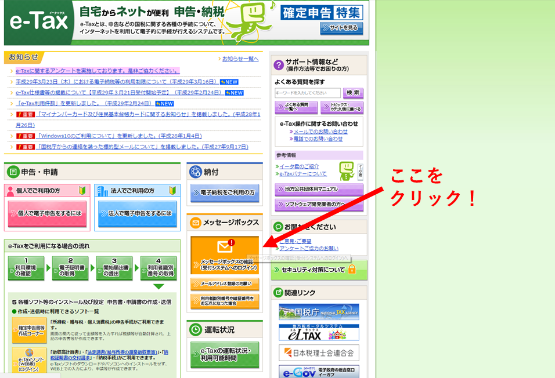Open the 確定申告書等作成コーナー button
Screen dimensions: 555x378
30,330
